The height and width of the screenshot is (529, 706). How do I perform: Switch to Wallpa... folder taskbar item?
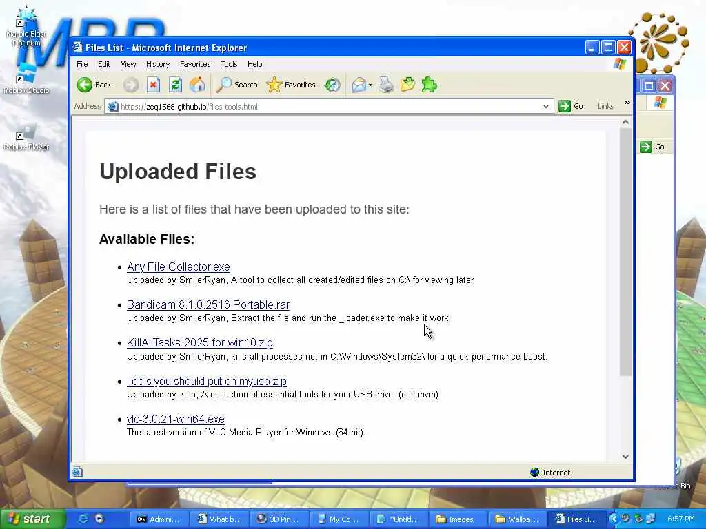[x=516, y=519]
